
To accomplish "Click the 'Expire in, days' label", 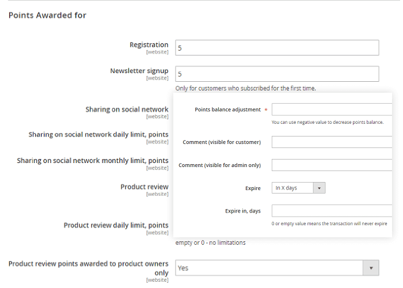I will [242, 211].
